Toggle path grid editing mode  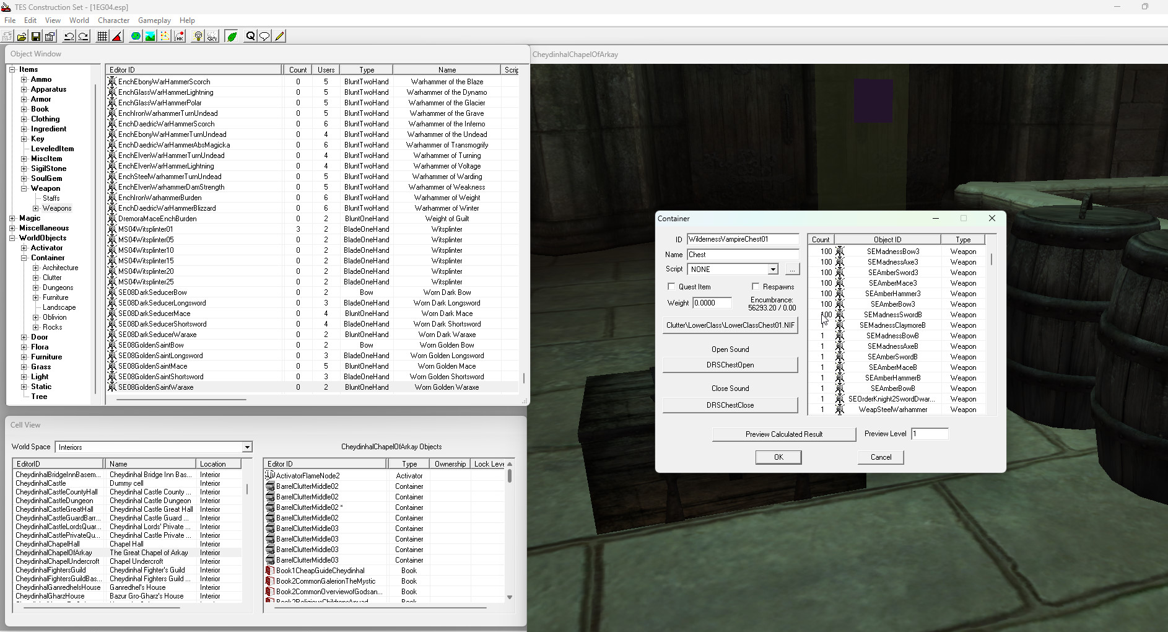(165, 37)
